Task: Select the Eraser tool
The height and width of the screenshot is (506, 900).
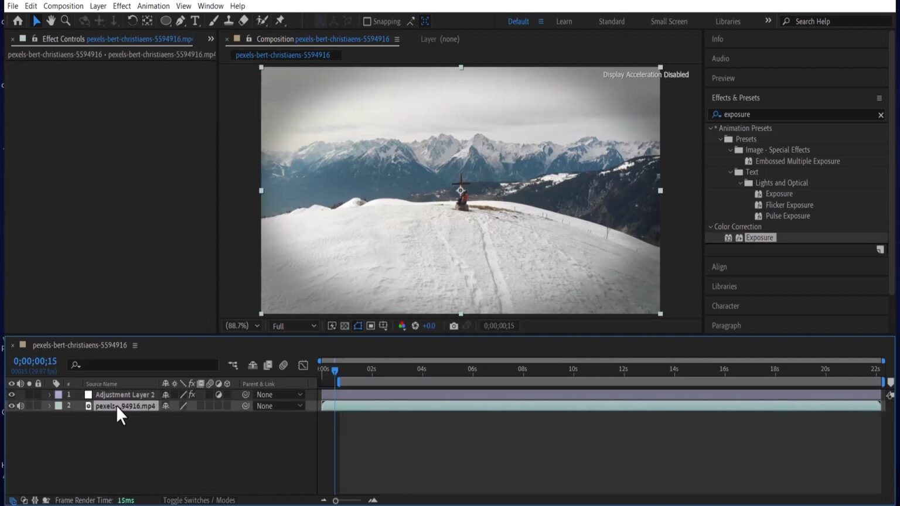Action: [244, 21]
